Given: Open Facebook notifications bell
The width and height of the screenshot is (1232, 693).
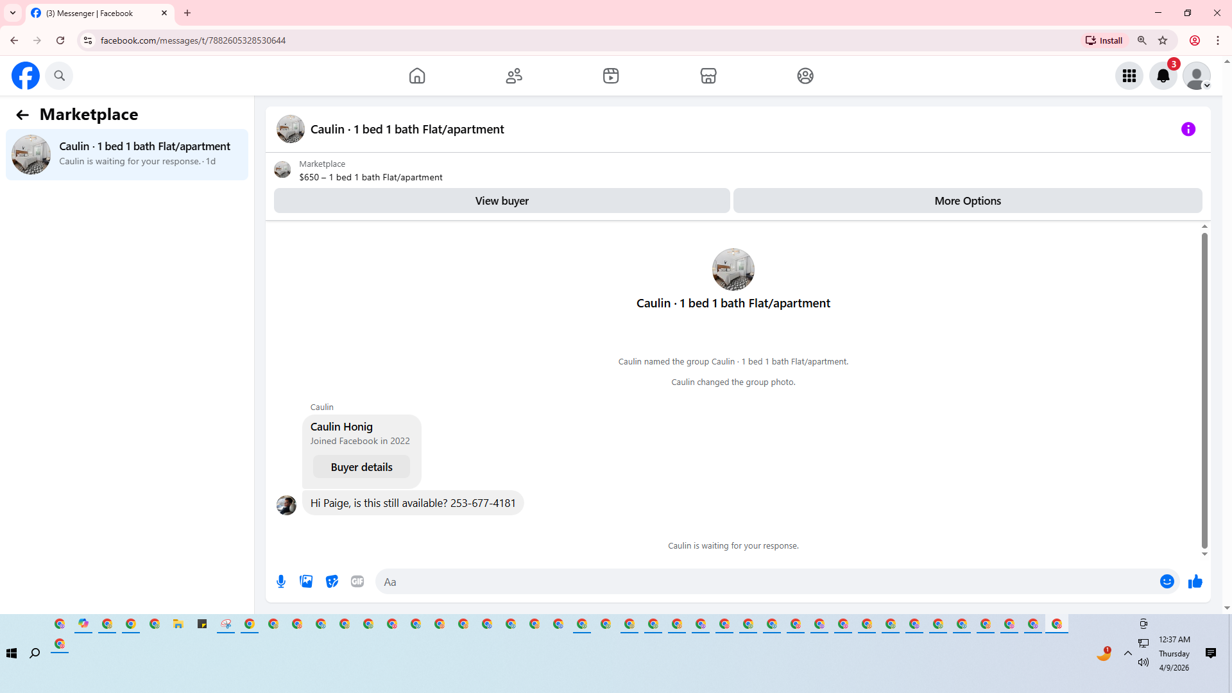Looking at the screenshot, I should 1163,76.
